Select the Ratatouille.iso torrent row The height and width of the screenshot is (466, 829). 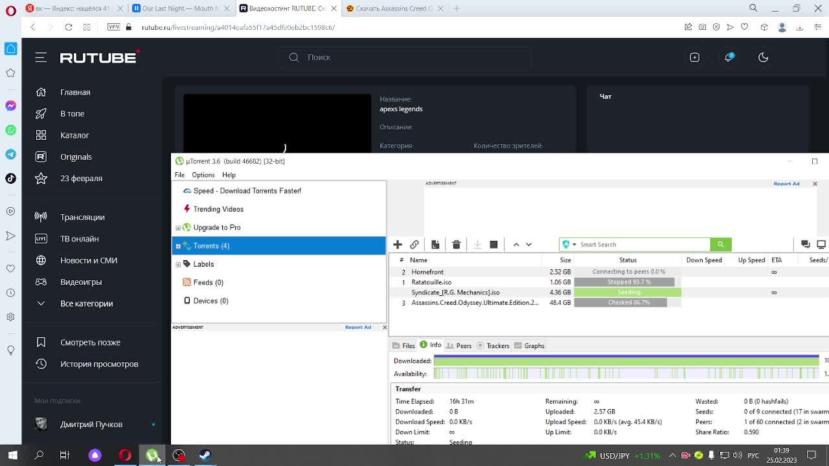click(609, 282)
